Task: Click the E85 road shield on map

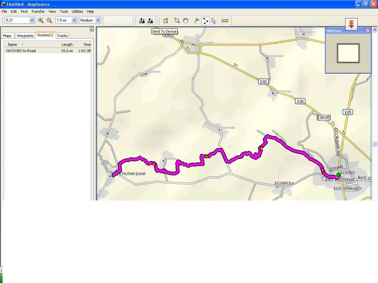Action: pyautogui.click(x=348, y=112)
